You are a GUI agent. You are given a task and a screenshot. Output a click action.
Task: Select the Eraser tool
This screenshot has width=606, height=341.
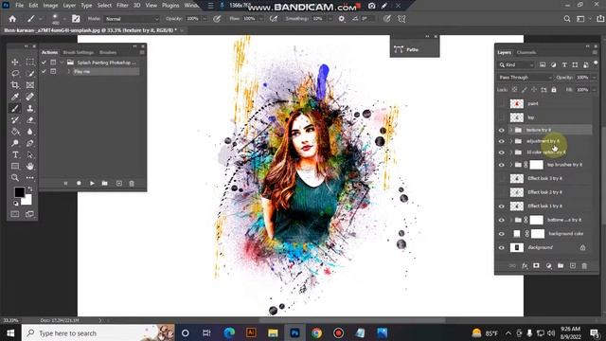coord(29,120)
